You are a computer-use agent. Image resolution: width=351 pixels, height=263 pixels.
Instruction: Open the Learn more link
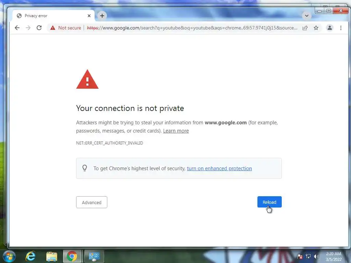176,131
